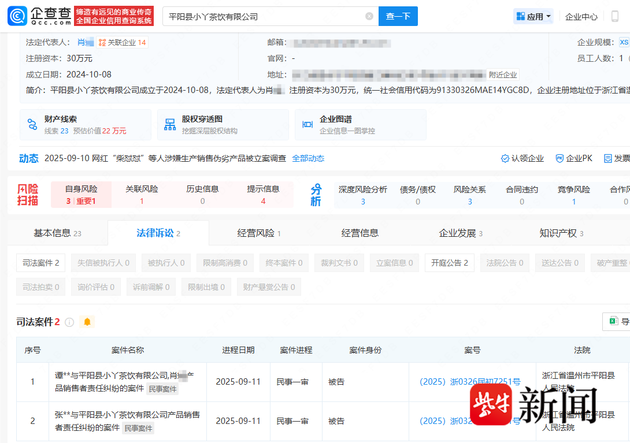
Task: Switch to 企业发展 tab
Action: pyautogui.click(x=461, y=233)
